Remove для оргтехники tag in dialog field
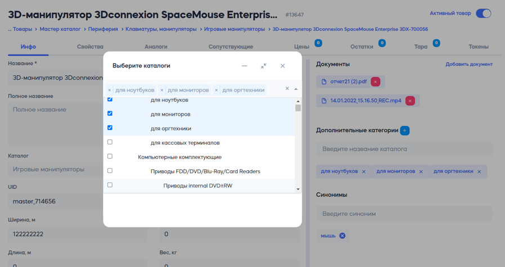 pos(216,90)
